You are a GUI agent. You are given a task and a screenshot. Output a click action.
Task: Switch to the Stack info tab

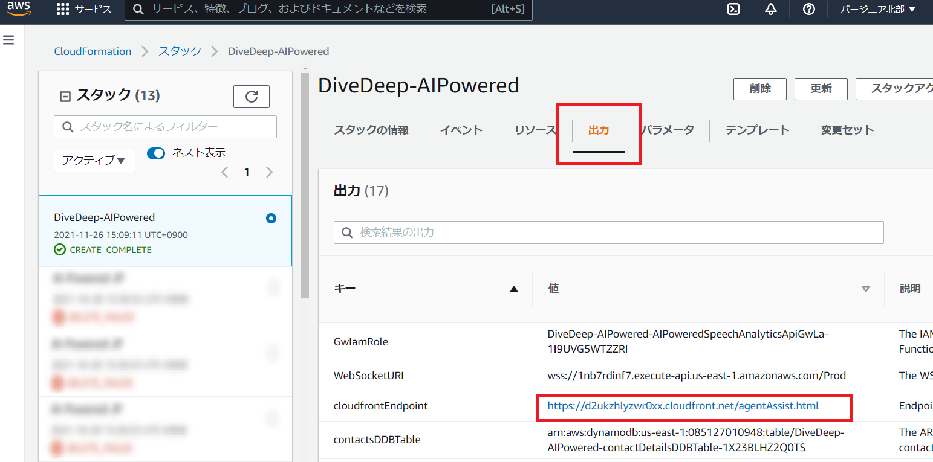(371, 130)
